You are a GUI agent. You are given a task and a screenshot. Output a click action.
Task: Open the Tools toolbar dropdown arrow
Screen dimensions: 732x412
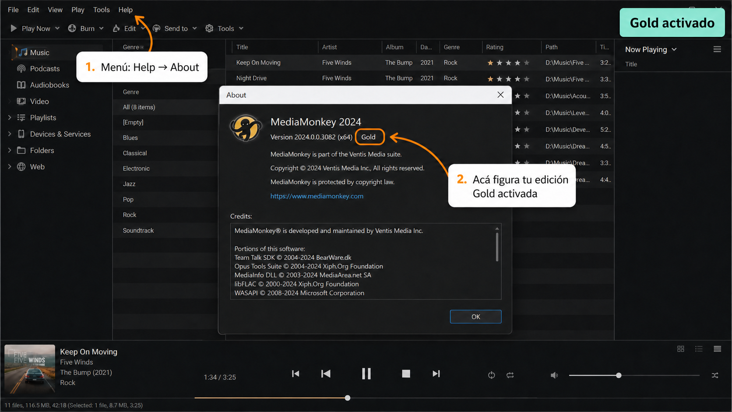241,28
